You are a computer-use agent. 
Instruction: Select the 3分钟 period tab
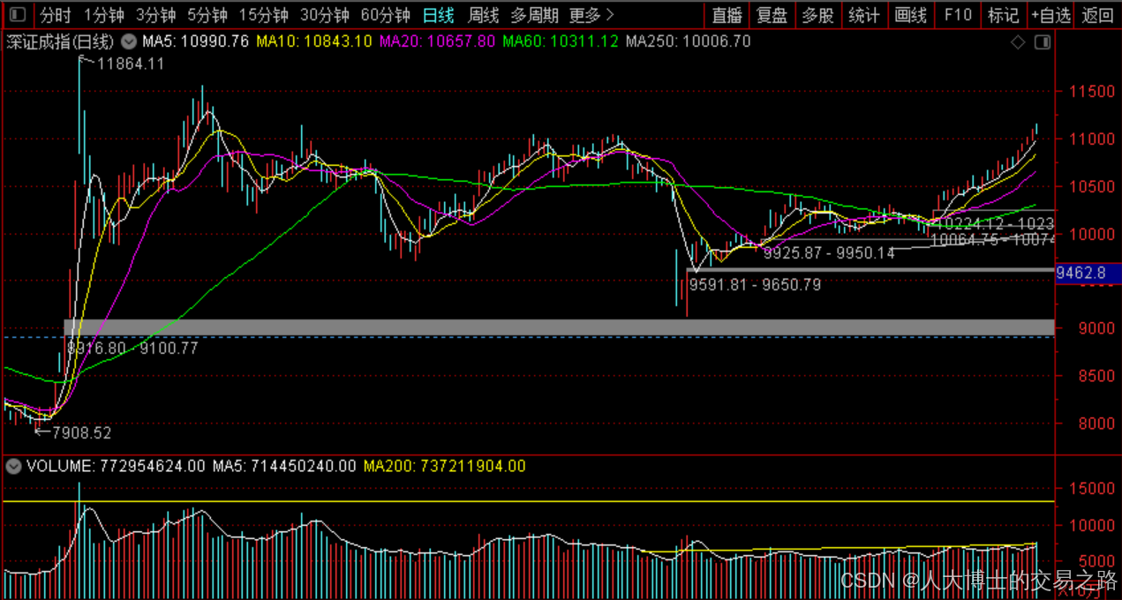pos(155,15)
